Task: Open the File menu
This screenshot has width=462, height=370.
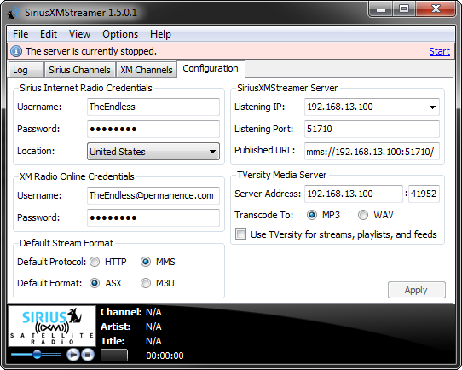Action: pyautogui.click(x=20, y=34)
